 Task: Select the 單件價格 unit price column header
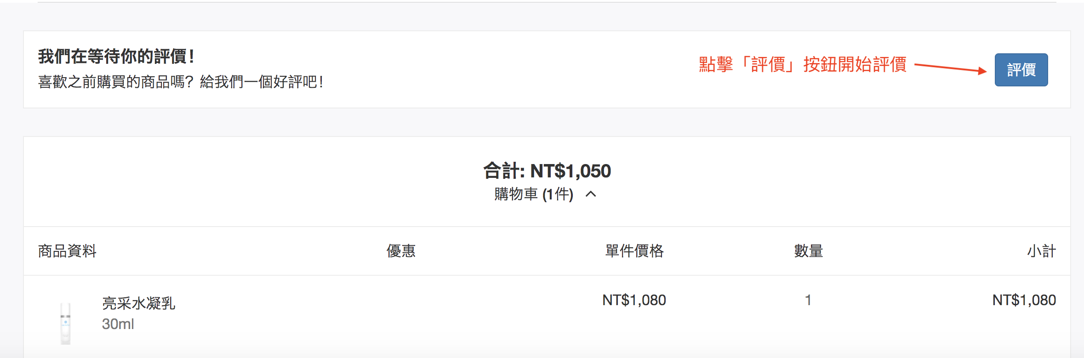pyautogui.click(x=634, y=251)
